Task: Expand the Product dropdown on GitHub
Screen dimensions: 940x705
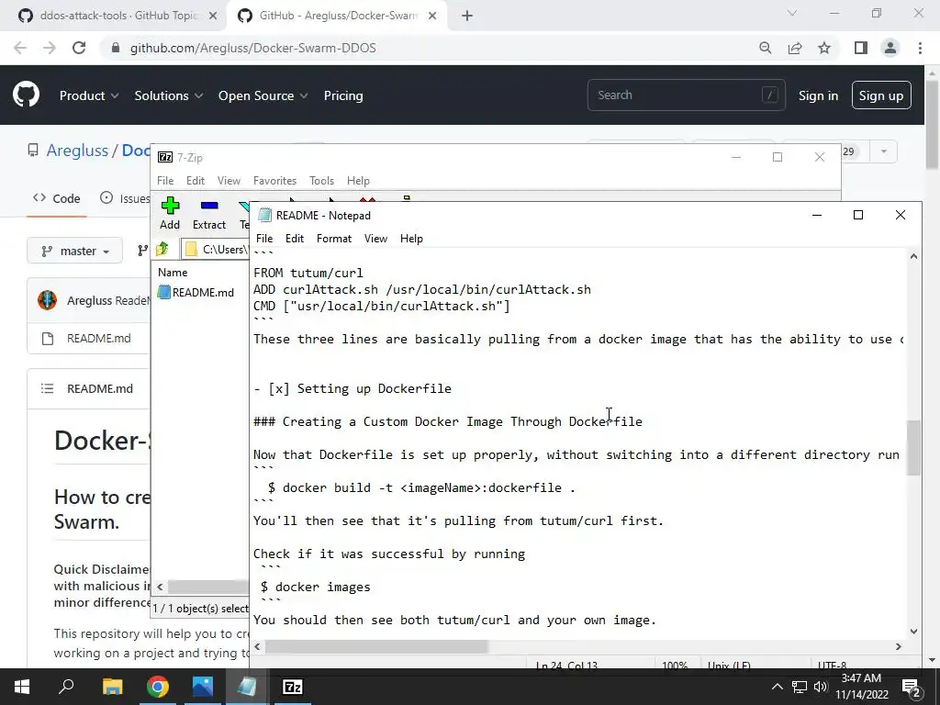Action: [89, 95]
